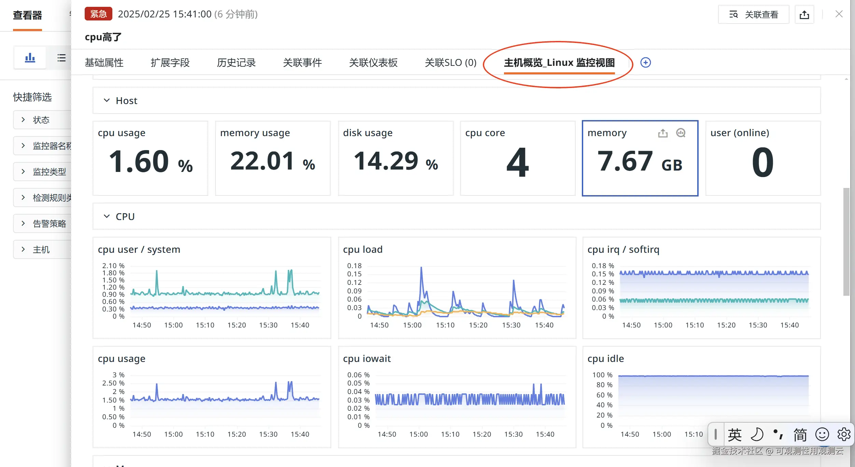
Task: Switch to the bar chart view in the sidebar
Action: pyautogui.click(x=30, y=58)
